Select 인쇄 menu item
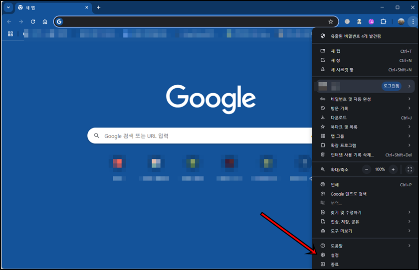This screenshot has width=419, height=270. point(365,185)
